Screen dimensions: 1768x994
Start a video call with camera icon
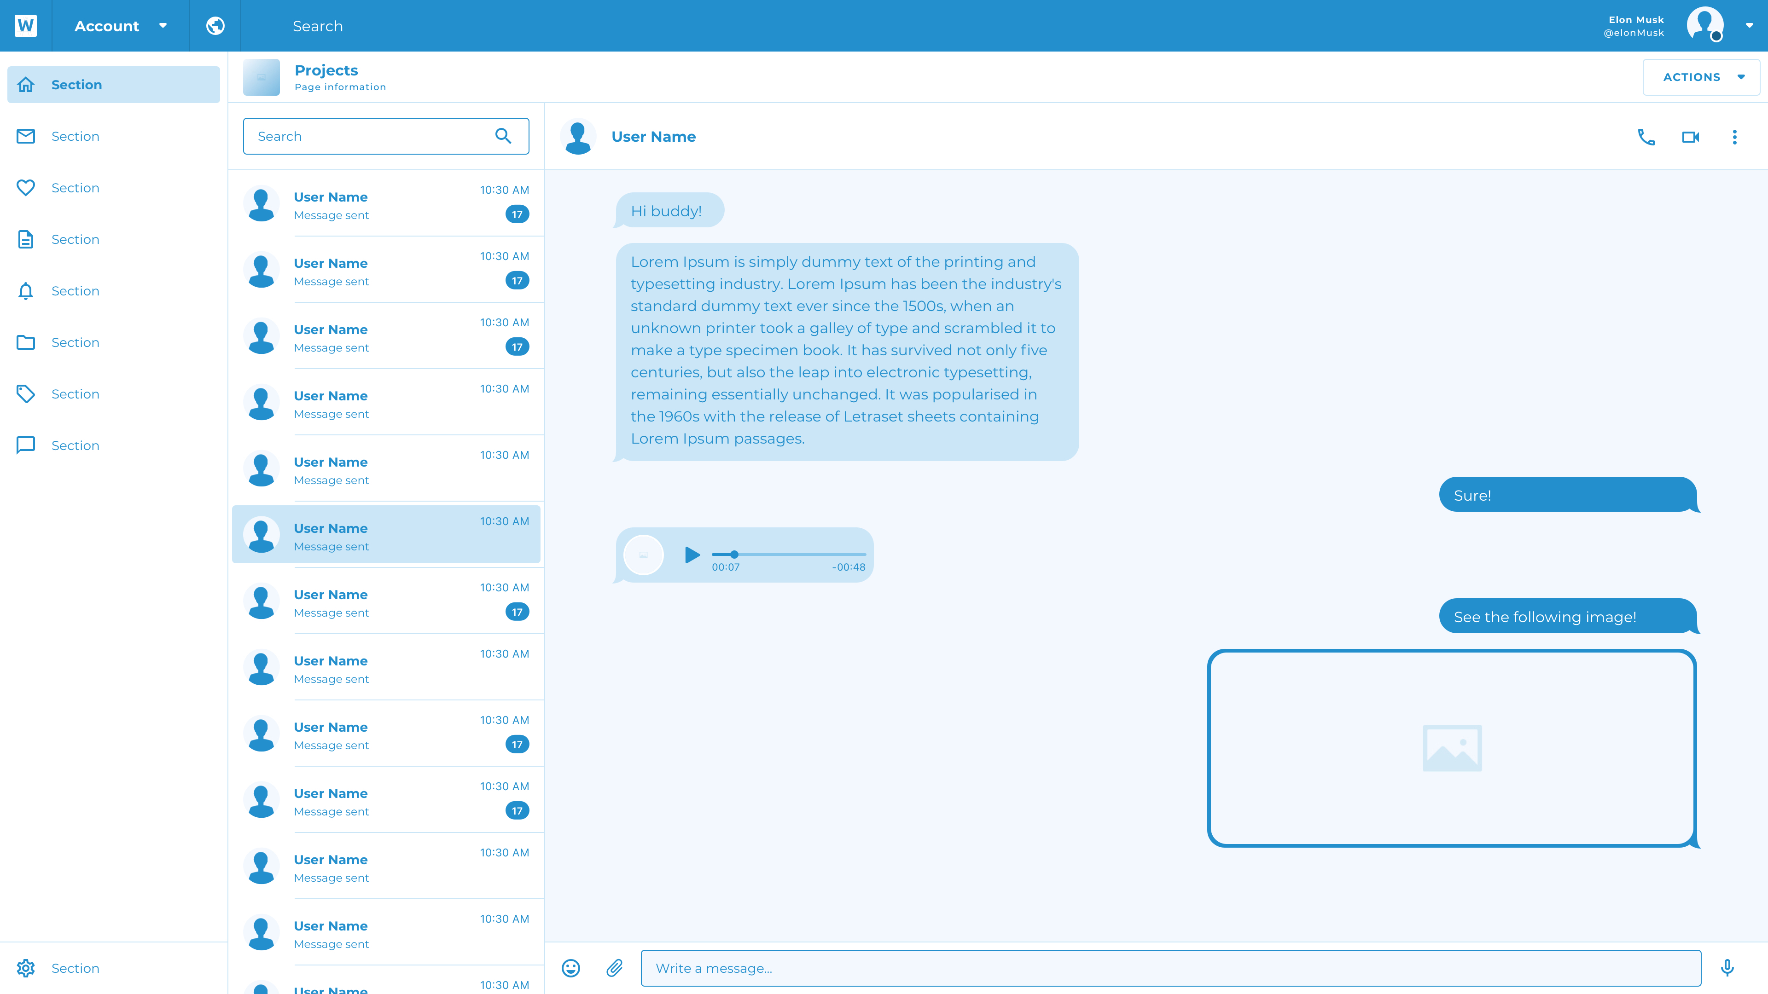(x=1691, y=137)
